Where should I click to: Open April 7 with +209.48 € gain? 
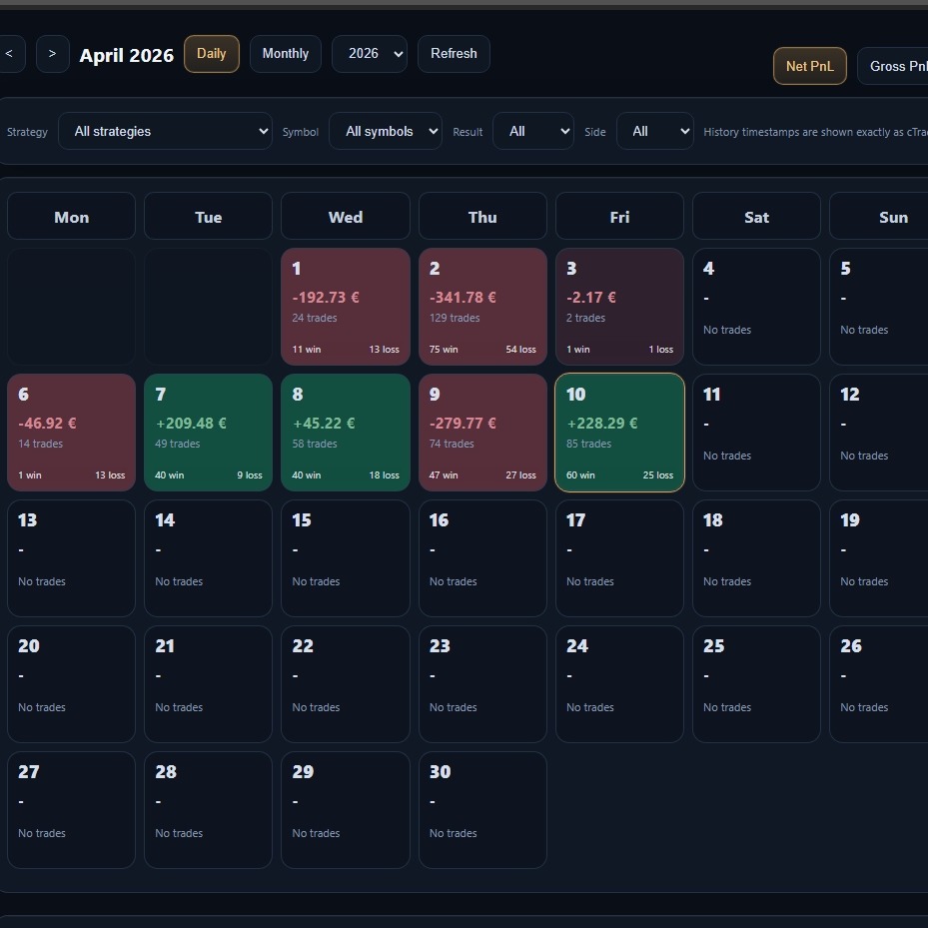click(208, 433)
